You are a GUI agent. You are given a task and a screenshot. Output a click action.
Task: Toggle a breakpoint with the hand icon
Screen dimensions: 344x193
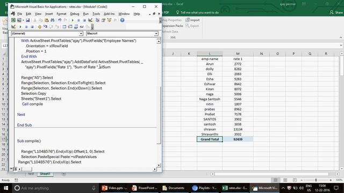[39, 27]
